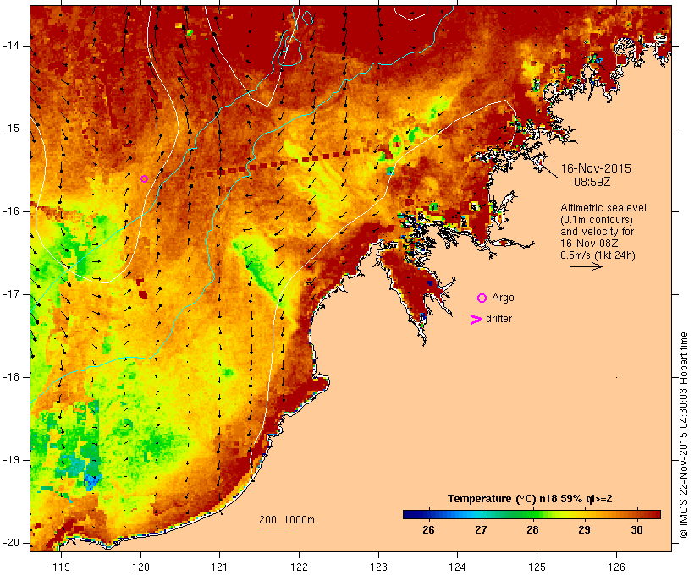Click the '(0.1m contours)' text

pyautogui.click(x=597, y=220)
